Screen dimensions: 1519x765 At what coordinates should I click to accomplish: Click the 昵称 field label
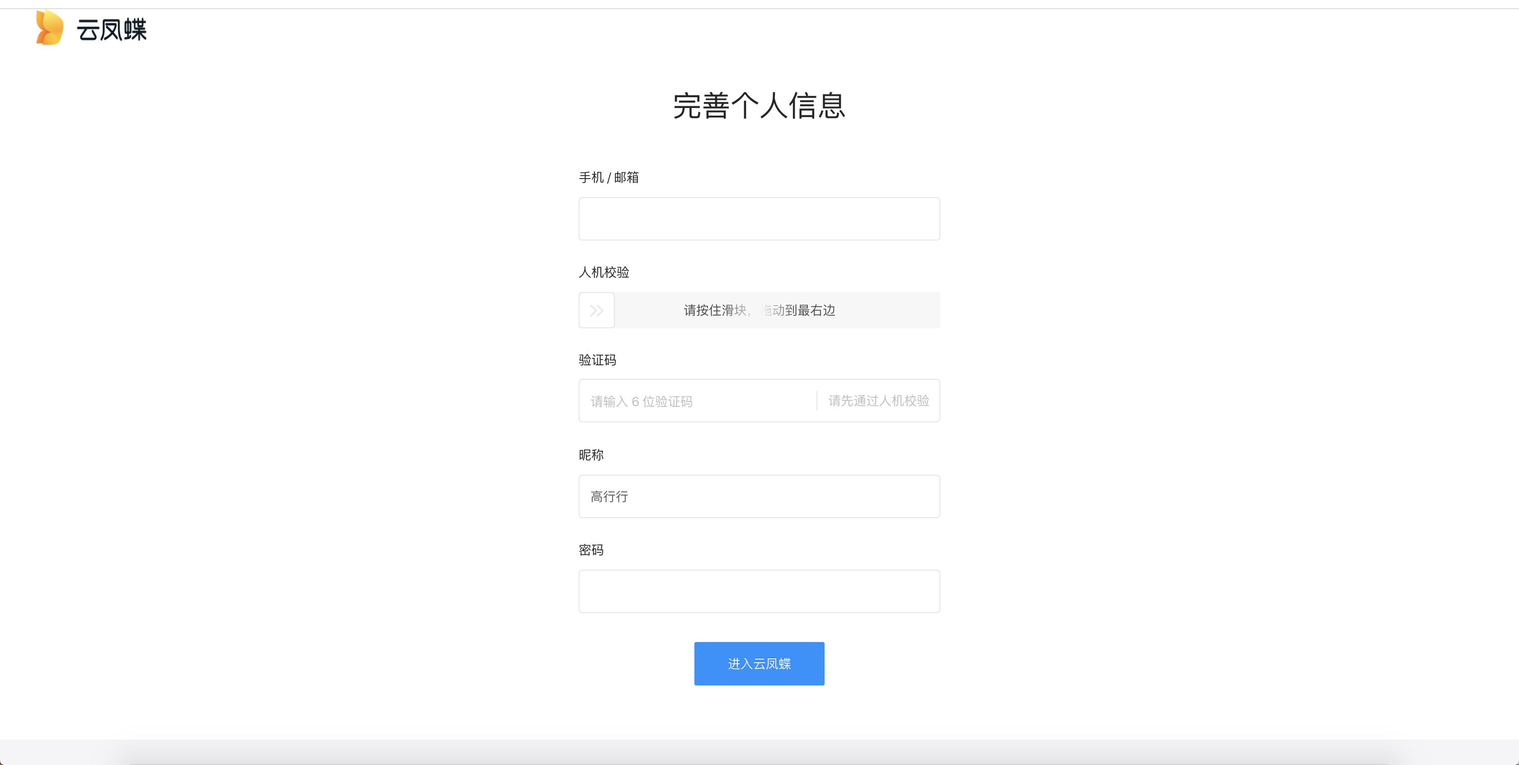coord(591,455)
